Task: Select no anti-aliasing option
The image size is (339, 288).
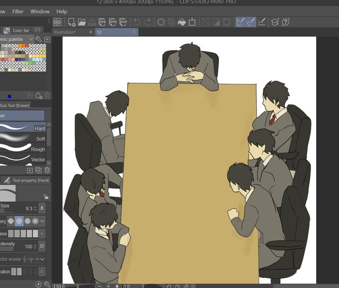Action: [10, 221]
